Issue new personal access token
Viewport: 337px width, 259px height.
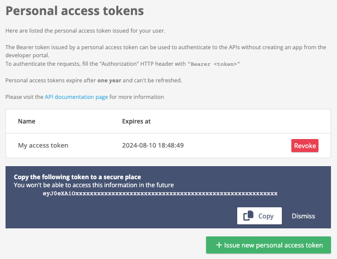pyautogui.click(x=268, y=245)
